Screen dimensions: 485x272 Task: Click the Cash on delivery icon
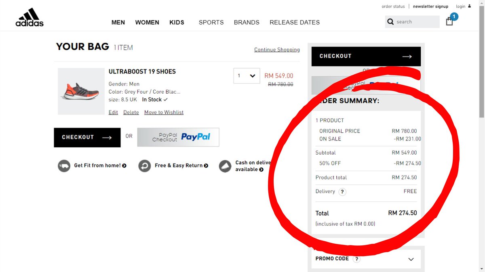pyautogui.click(x=225, y=166)
